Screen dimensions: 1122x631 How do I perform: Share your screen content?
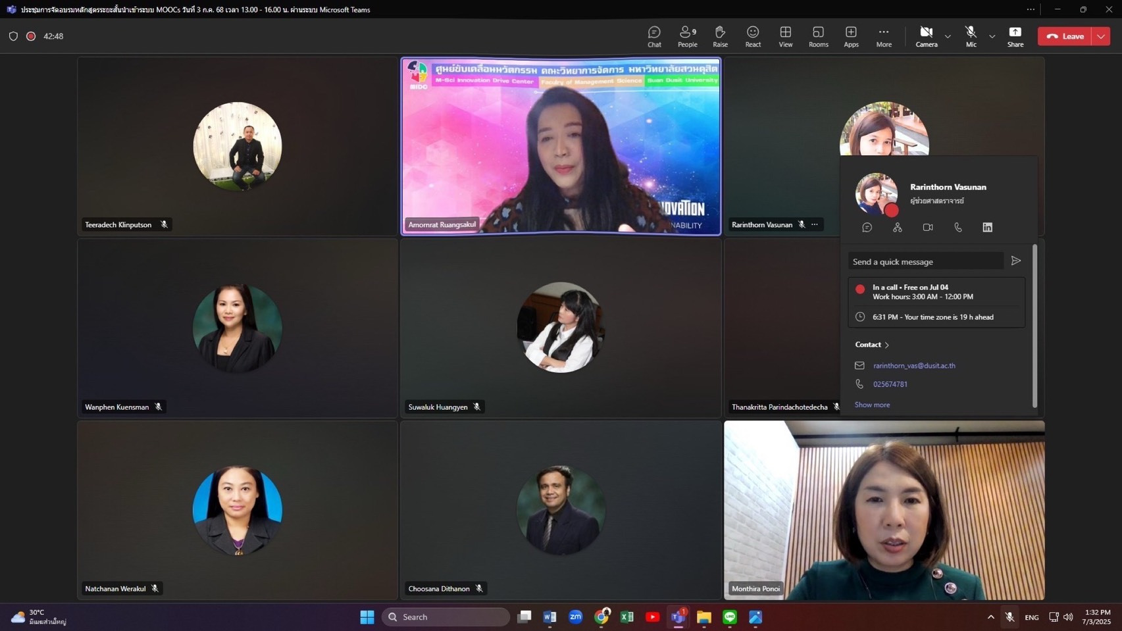tap(1015, 36)
